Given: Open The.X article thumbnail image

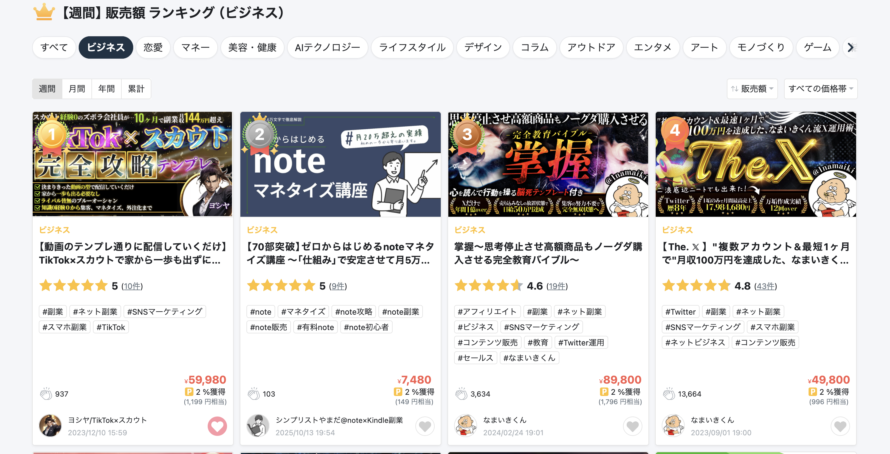Looking at the screenshot, I should 756,164.
